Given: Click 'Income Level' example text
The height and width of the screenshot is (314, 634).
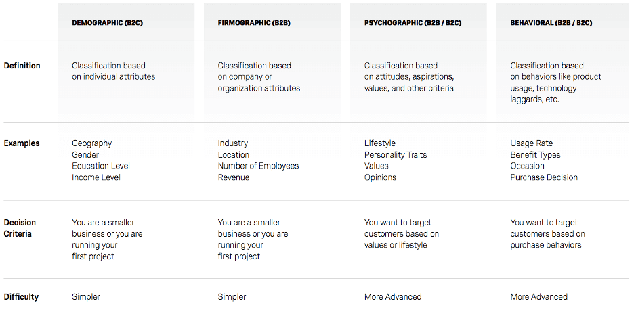Looking at the screenshot, I should click(x=96, y=177).
